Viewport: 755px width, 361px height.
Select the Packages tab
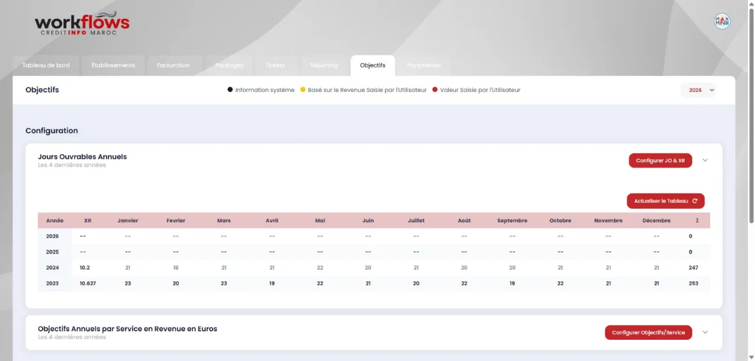[229, 65]
